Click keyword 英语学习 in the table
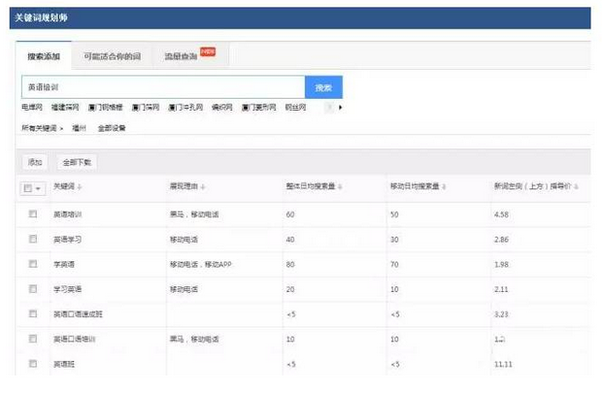This screenshot has height=393, width=602. [x=67, y=240]
